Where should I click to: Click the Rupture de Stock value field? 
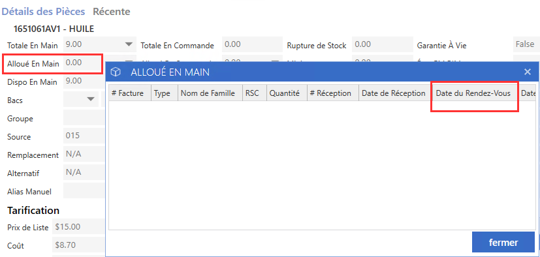pos(382,44)
